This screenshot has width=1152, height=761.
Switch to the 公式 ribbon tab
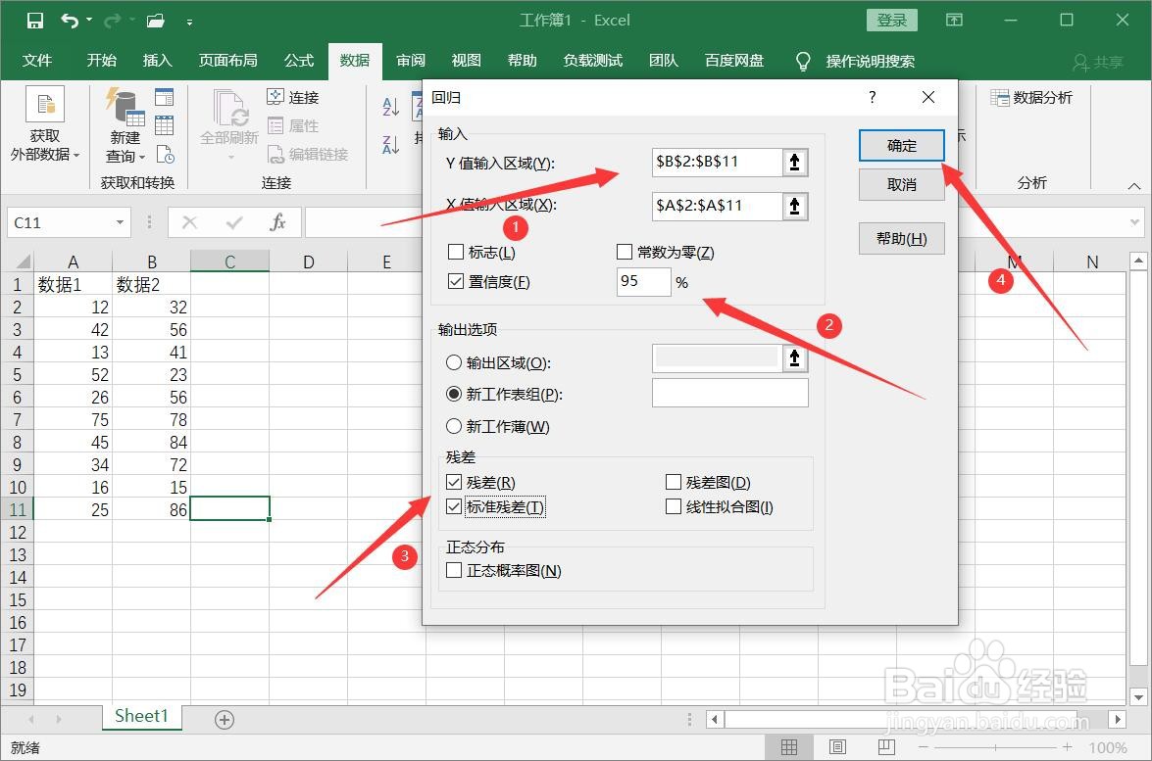tap(298, 60)
